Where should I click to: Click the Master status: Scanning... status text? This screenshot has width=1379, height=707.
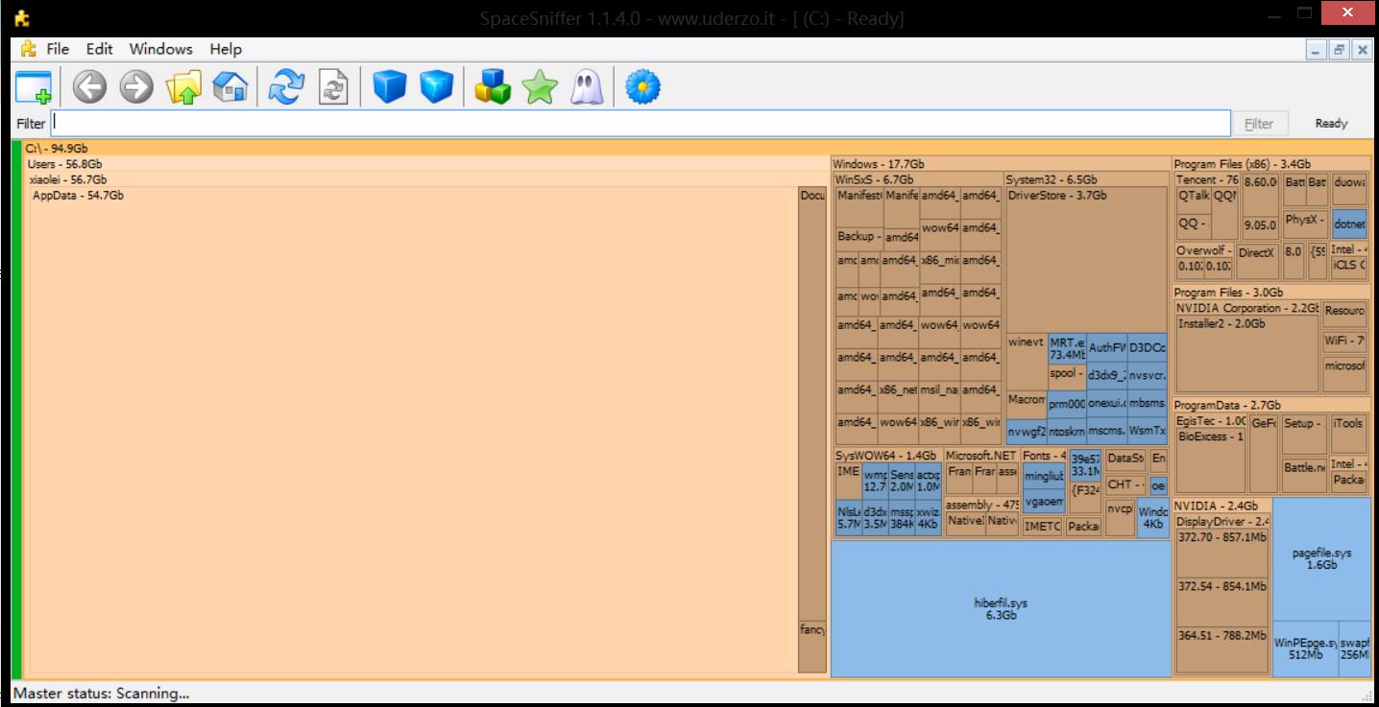coord(102,693)
